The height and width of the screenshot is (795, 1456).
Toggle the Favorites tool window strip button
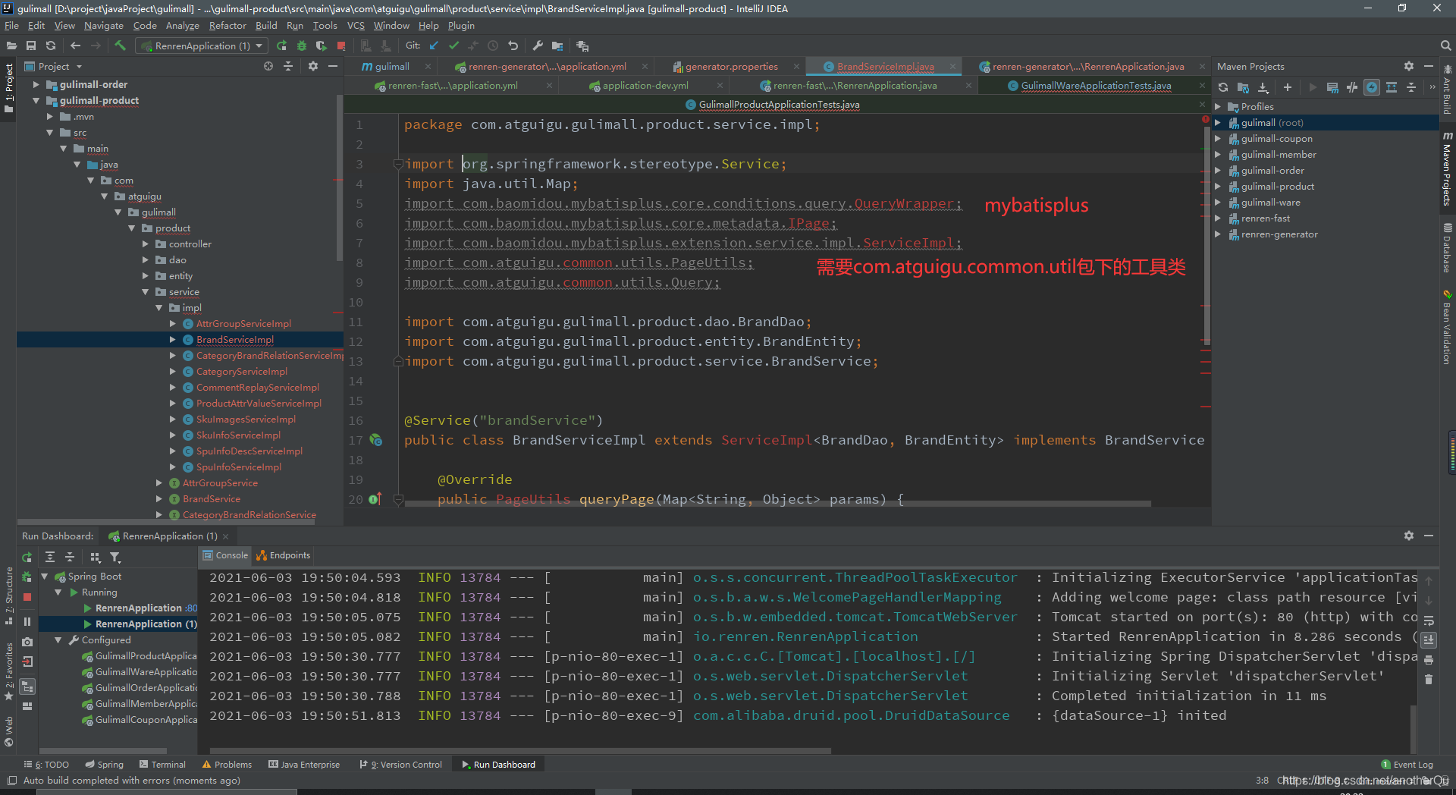click(x=9, y=671)
